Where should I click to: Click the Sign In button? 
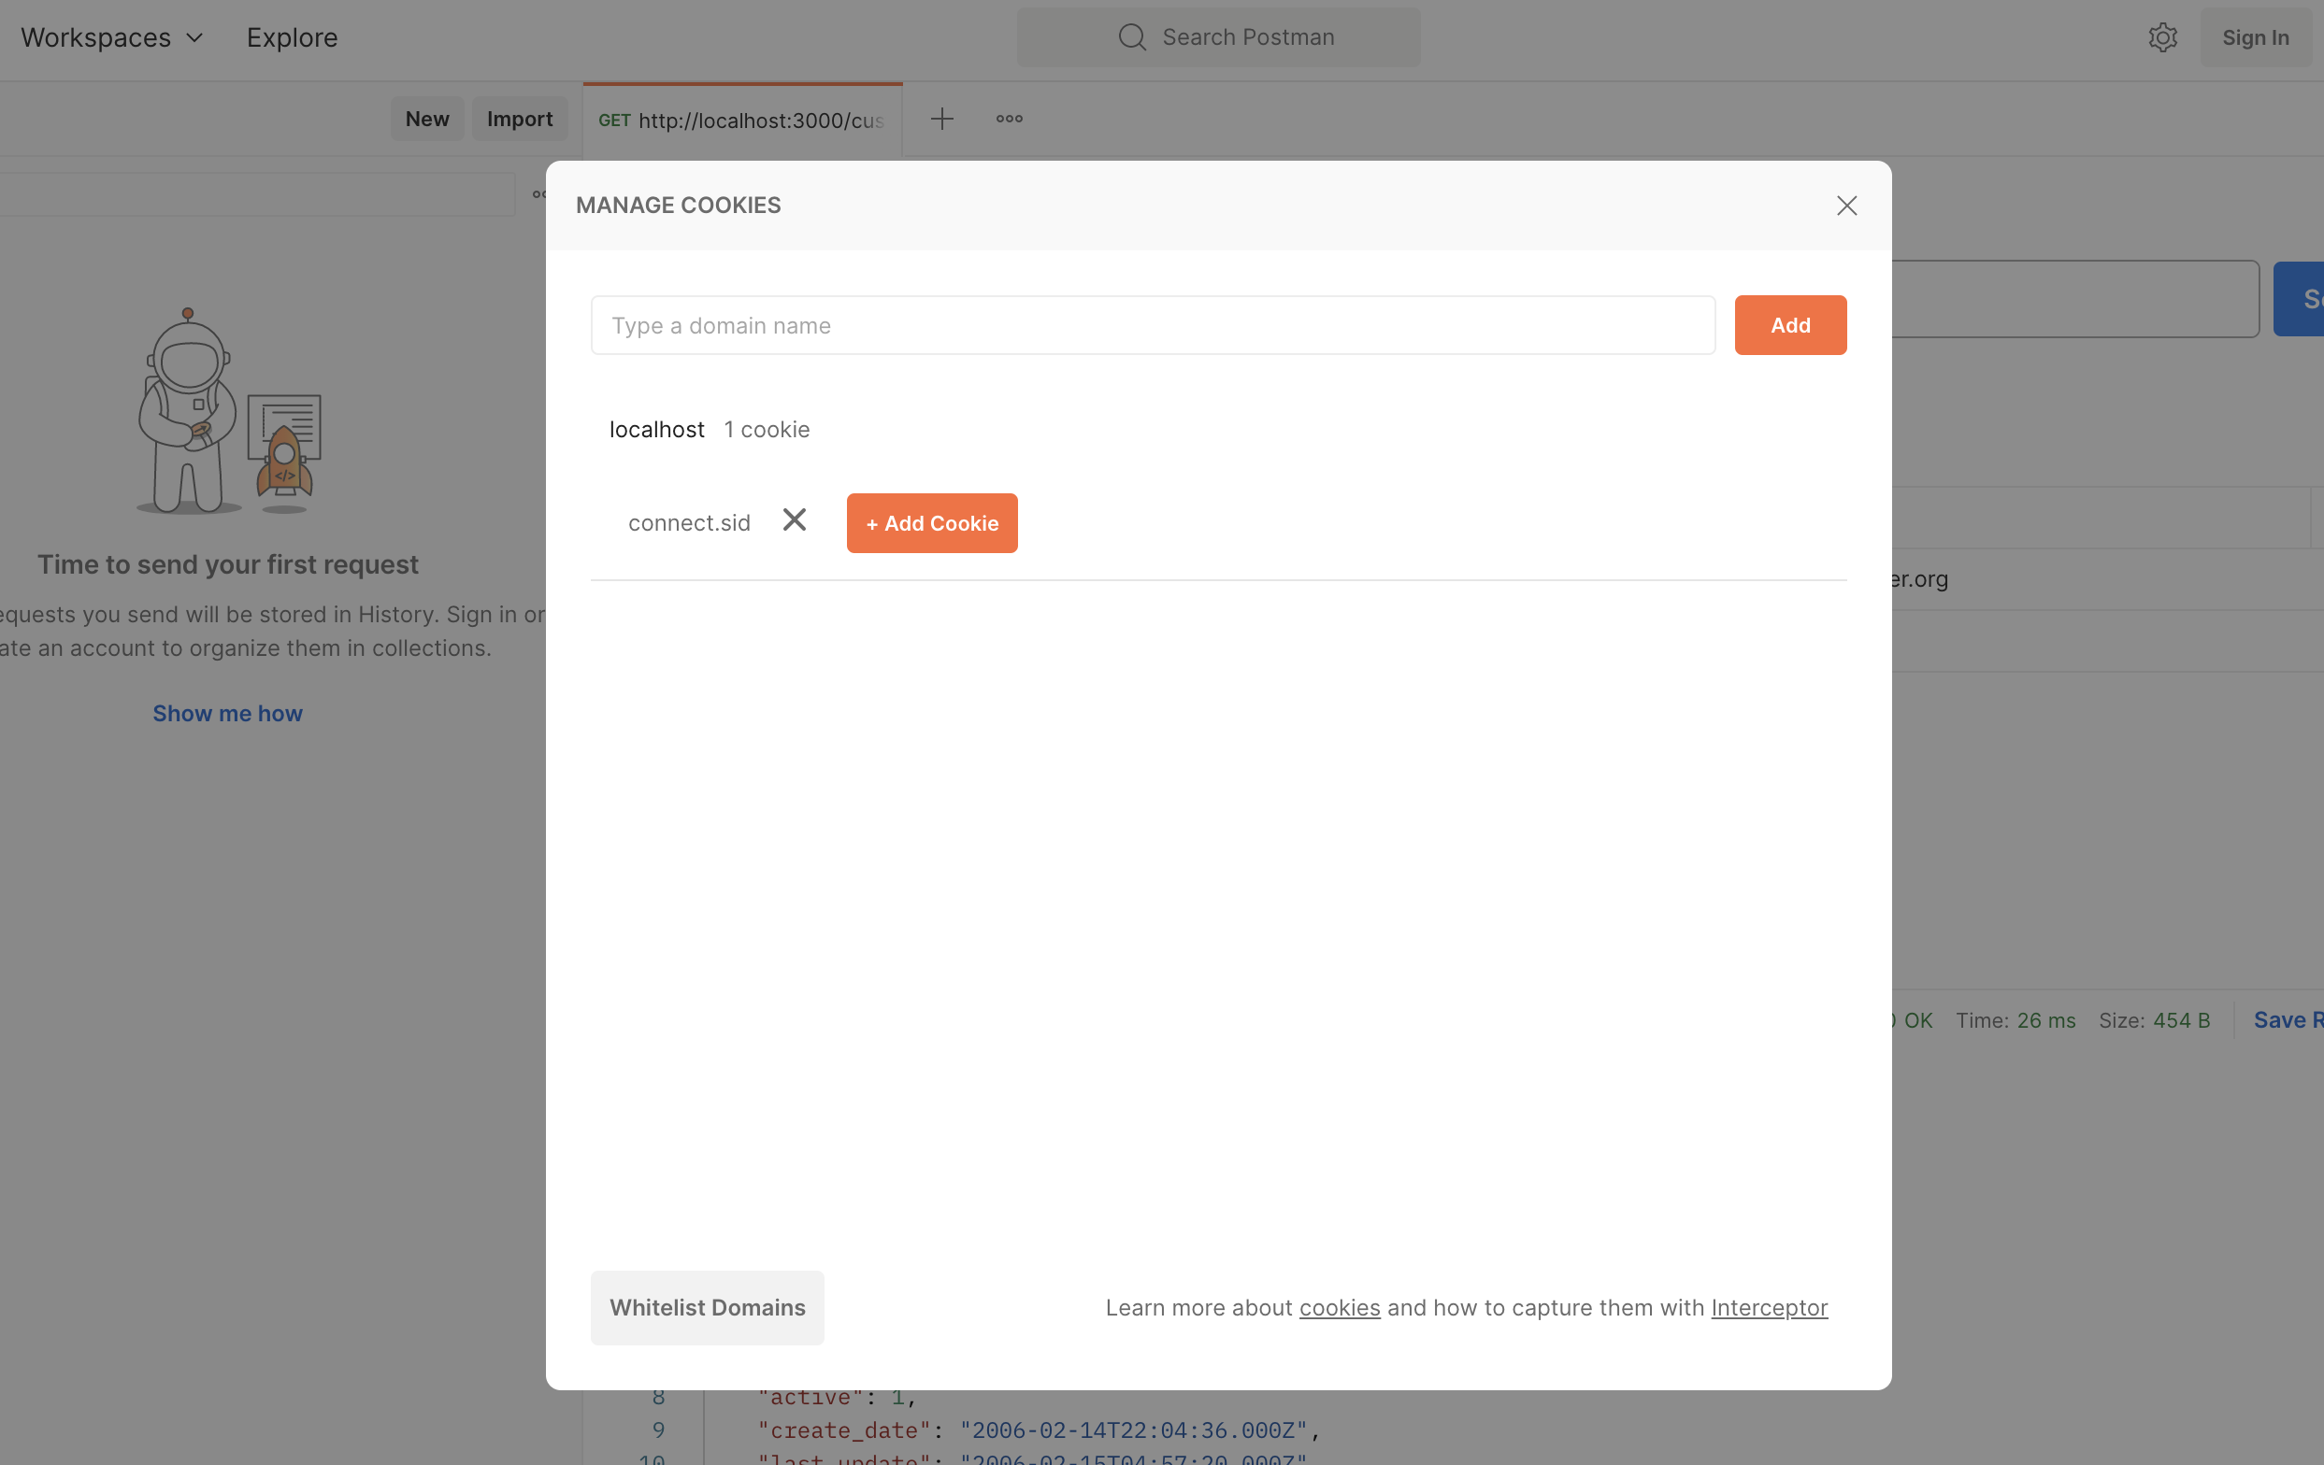[x=2254, y=37]
